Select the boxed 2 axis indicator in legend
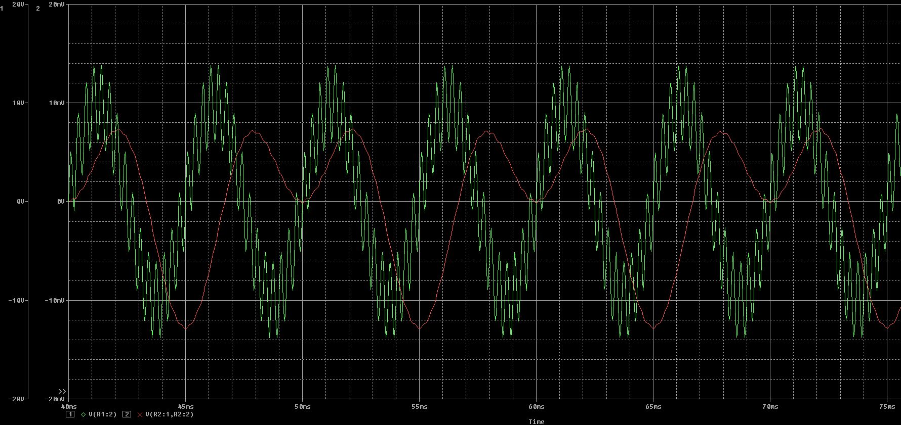 [x=127, y=414]
